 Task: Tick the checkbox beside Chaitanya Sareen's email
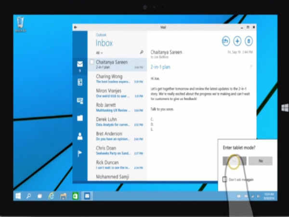(92, 62)
